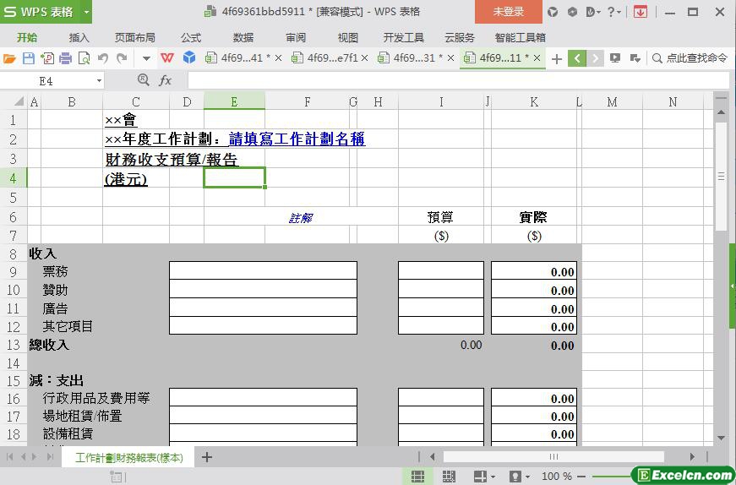Click the Print Preview icon
This screenshot has height=485, width=736.
coord(84,58)
